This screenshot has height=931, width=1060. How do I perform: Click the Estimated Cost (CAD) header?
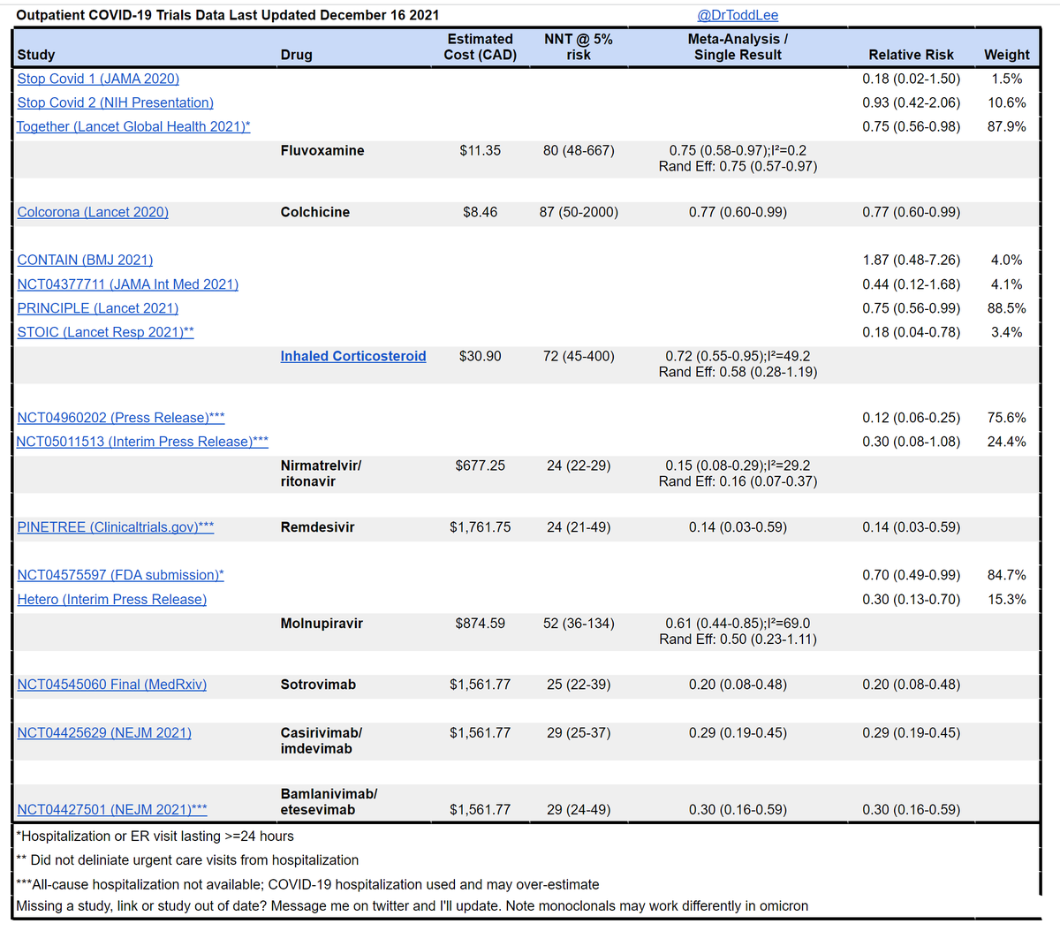(480, 47)
